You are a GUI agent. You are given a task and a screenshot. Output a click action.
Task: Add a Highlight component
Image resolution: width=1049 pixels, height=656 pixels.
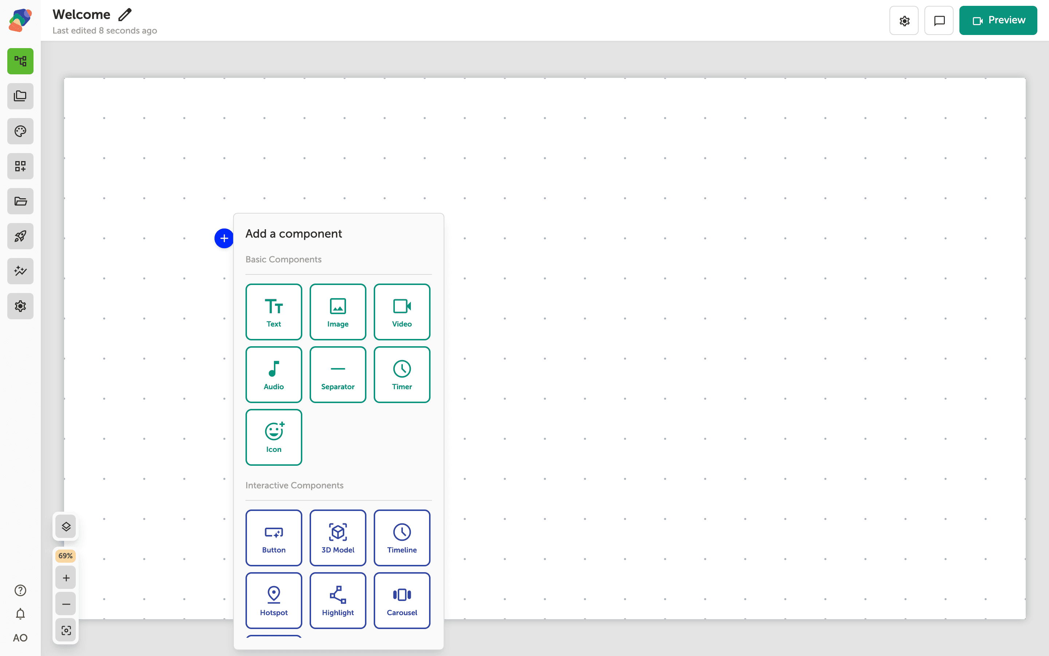coord(338,601)
